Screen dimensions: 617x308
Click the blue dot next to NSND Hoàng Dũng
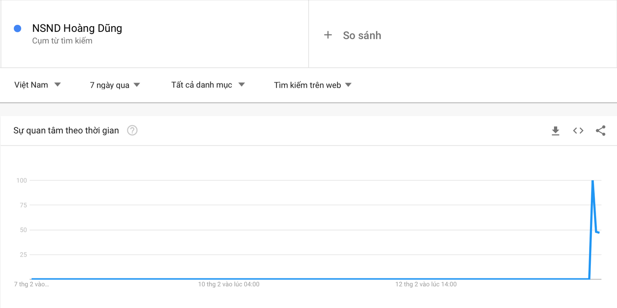point(18,28)
